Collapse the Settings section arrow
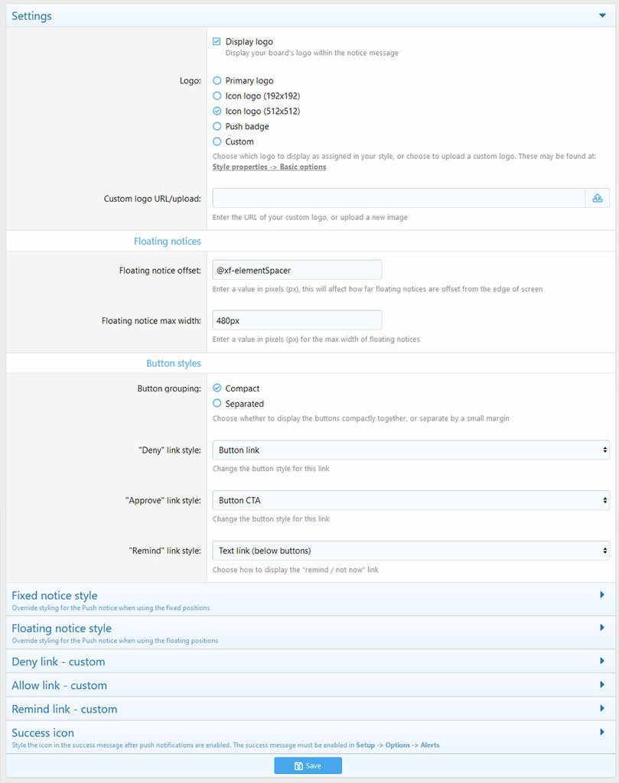The height and width of the screenshot is (783, 619). [602, 15]
